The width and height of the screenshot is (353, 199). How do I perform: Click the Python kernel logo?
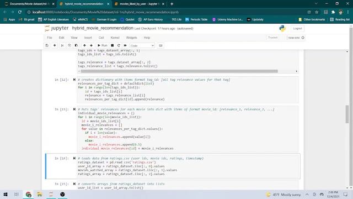[x=282, y=28]
